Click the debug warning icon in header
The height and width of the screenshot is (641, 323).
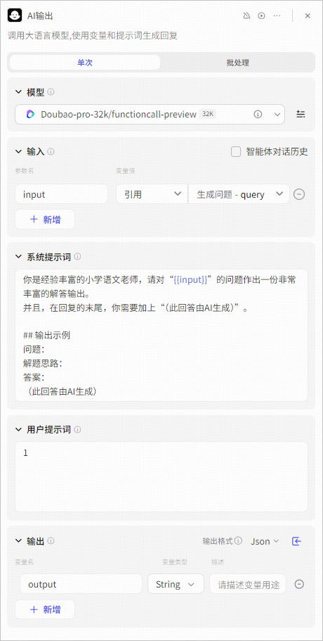click(x=246, y=16)
